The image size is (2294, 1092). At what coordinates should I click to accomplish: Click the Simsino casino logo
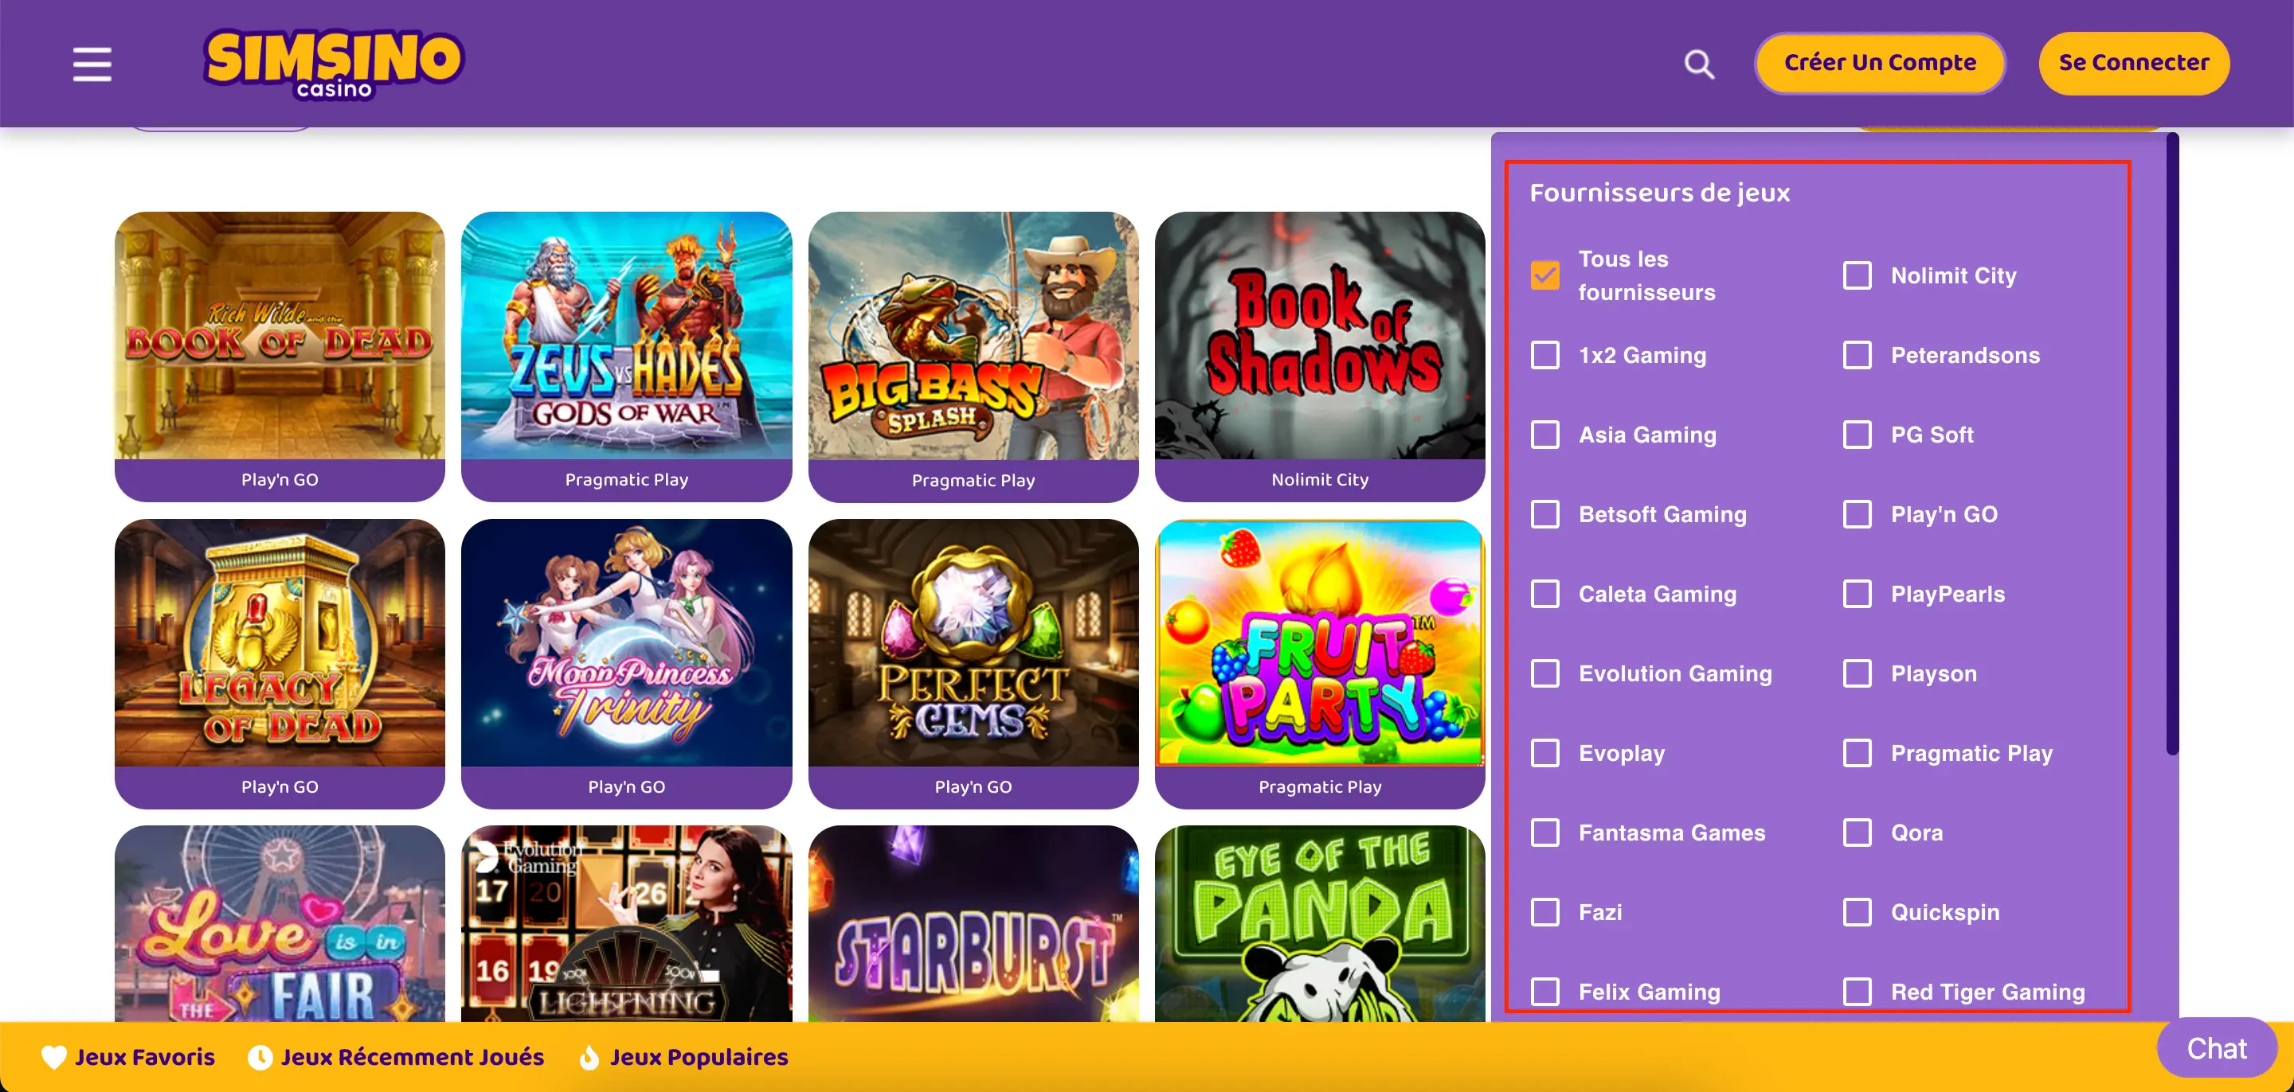[x=334, y=63]
